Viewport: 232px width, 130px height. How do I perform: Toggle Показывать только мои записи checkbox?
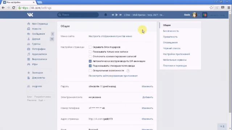[90, 52]
